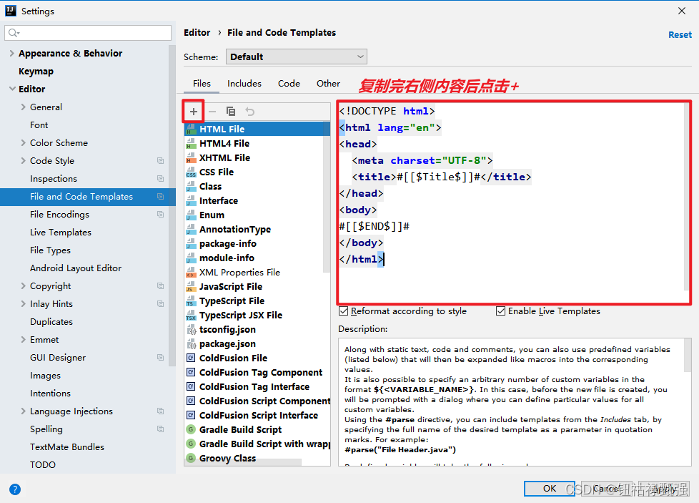This screenshot has width=699, height=503.
Task: Switch to the Includes tab
Action: click(x=244, y=83)
